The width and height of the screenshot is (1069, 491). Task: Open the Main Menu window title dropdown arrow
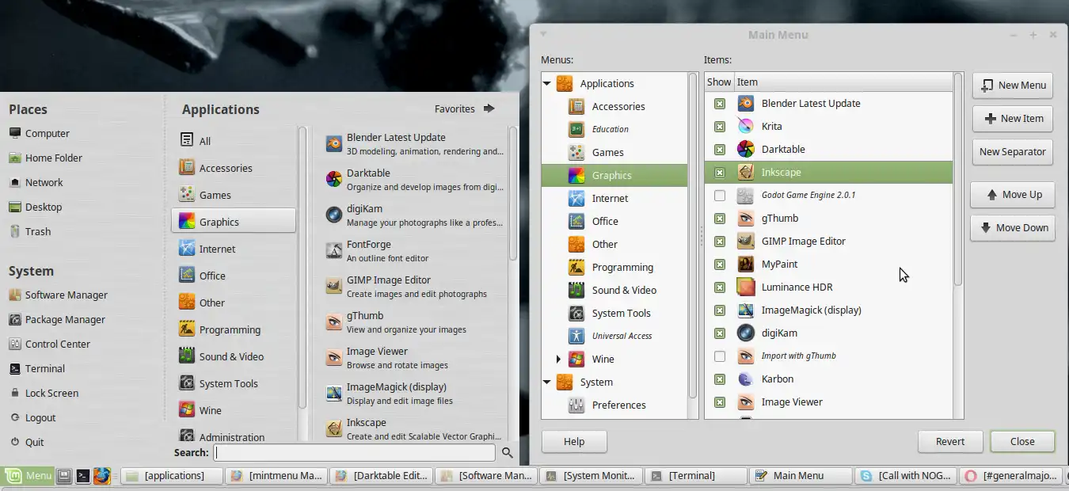point(543,34)
